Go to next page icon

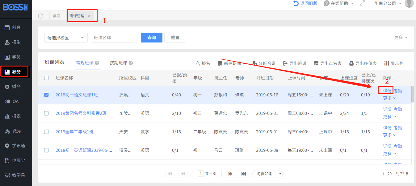pyautogui.click(x=230, y=174)
